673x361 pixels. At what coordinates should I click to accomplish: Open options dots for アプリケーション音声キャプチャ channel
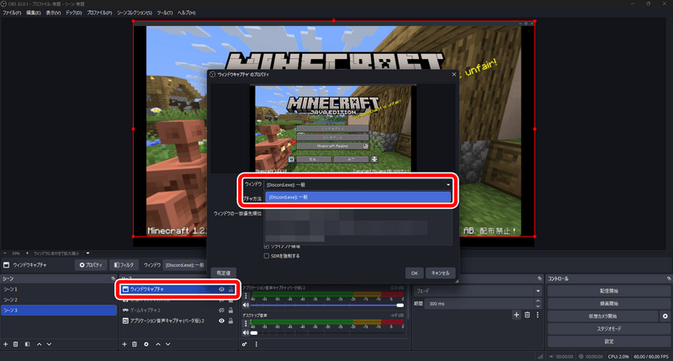tap(246, 295)
